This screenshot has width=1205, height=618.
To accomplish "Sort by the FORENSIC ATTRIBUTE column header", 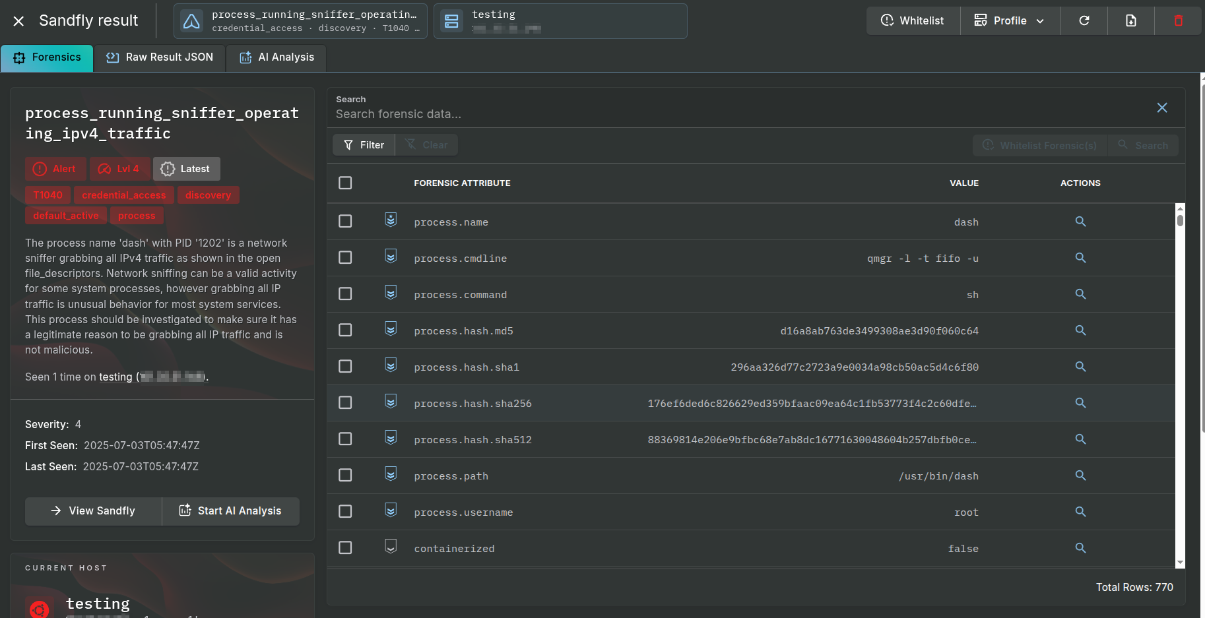I will point(462,183).
